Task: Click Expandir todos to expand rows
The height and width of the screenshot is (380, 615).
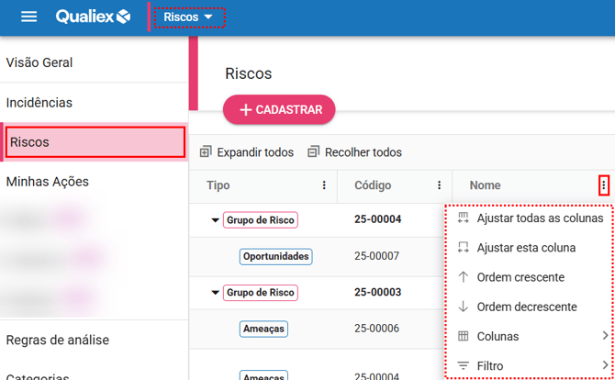Action: point(246,152)
